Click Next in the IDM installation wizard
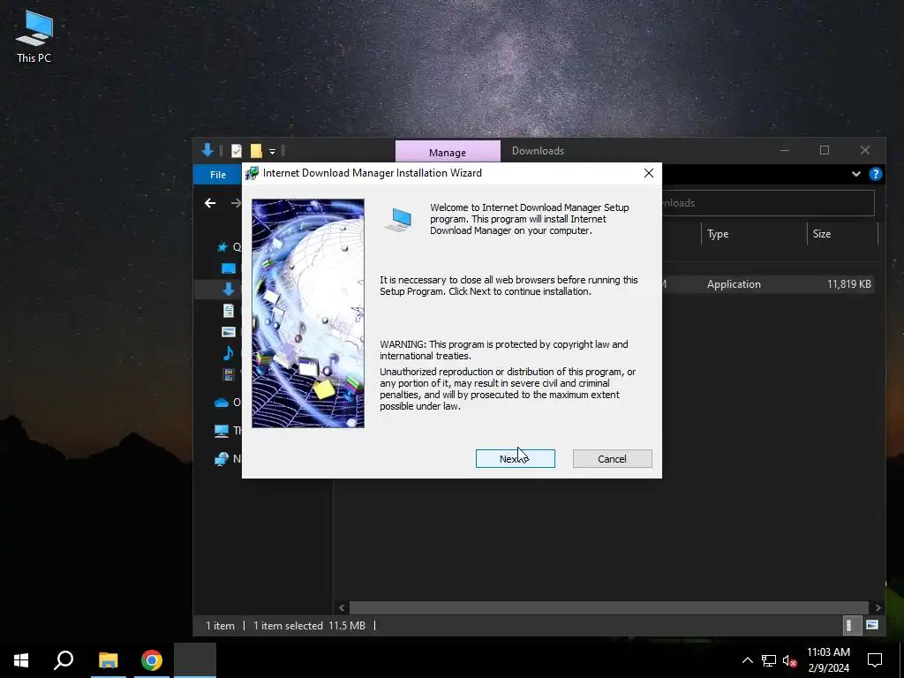This screenshot has width=904, height=678. tap(515, 459)
